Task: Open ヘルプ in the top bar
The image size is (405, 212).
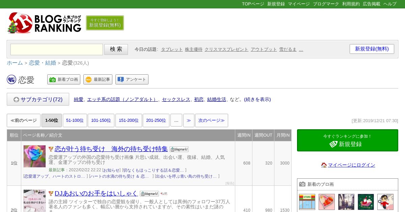Action: (x=390, y=4)
